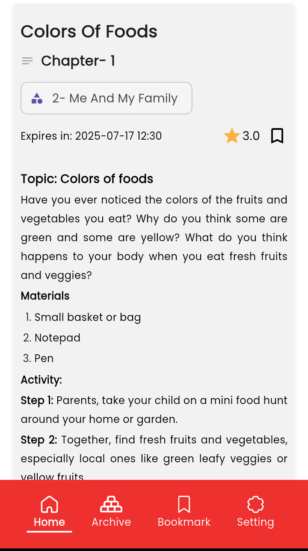This screenshot has width=308, height=551.
Task: Switch to the Home tab
Action: coord(49,512)
